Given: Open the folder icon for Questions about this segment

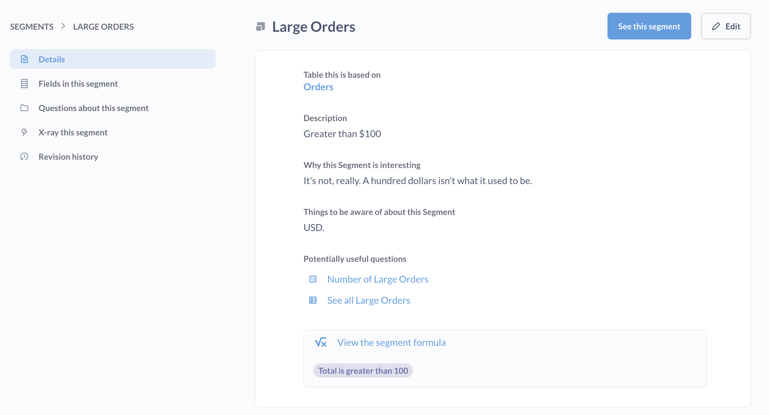Looking at the screenshot, I should pyautogui.click(x=24, y=108).
